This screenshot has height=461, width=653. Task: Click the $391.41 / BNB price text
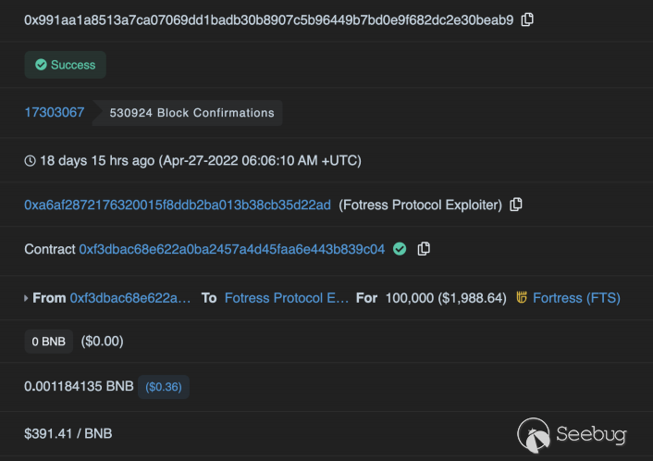pyautogui.click(x=68, y=432)
